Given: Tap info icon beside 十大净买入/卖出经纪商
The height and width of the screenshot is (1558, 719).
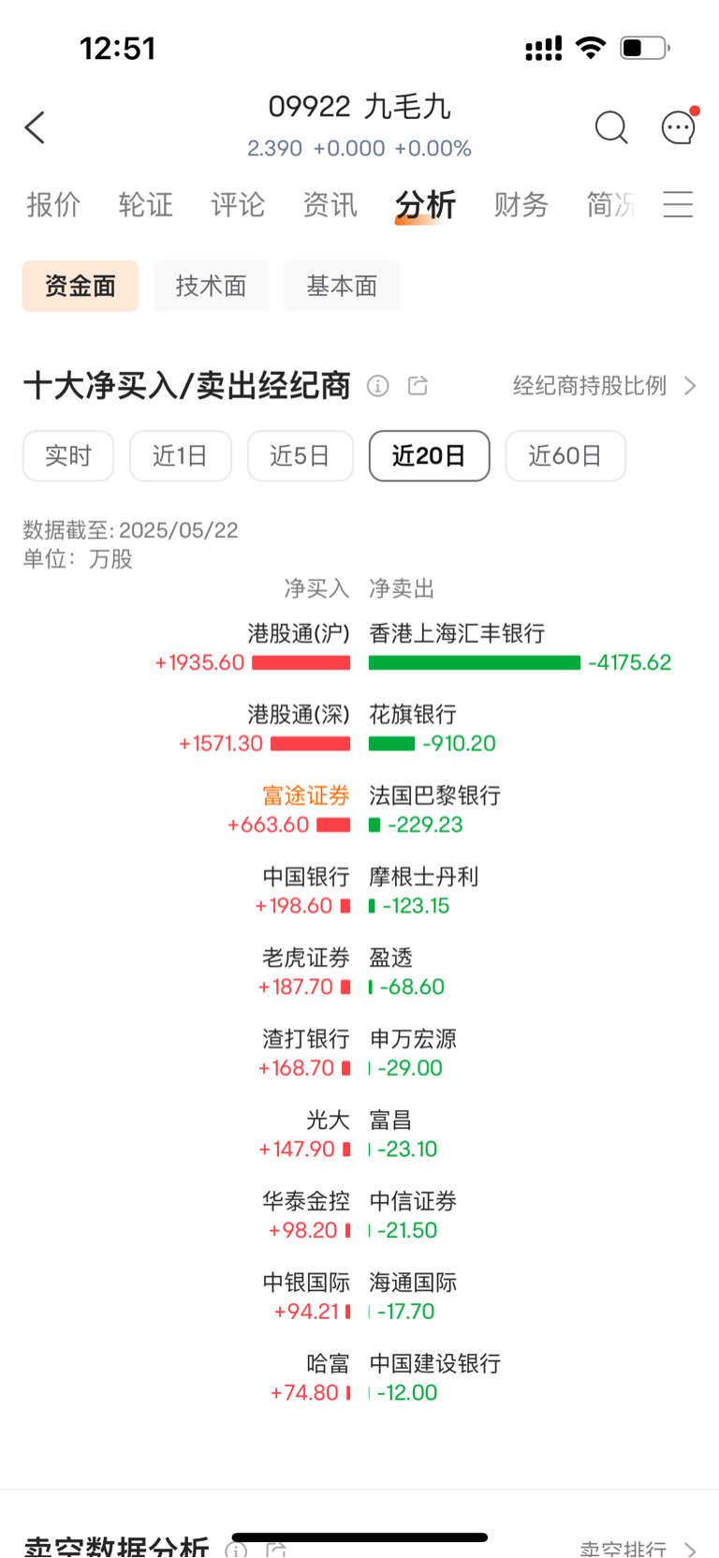Looking at the screenshot, I should point(377,386).
